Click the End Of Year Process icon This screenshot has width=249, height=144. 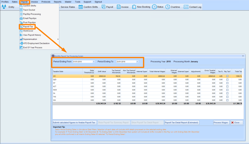(x=21, y=48)
